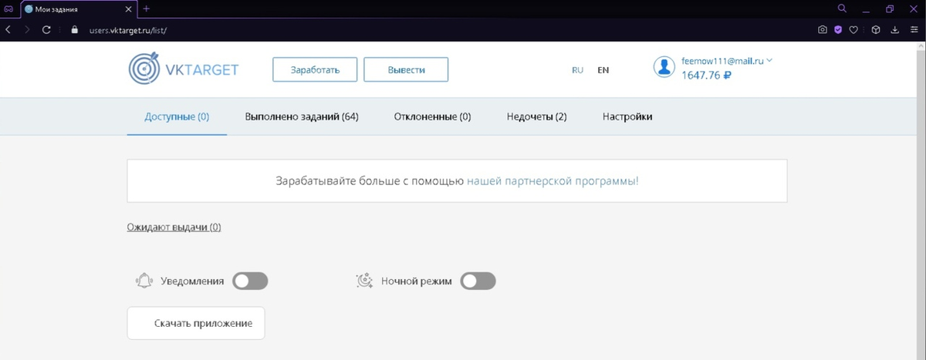Open the Настройки tab
The image size is (926, 360).
627,117
